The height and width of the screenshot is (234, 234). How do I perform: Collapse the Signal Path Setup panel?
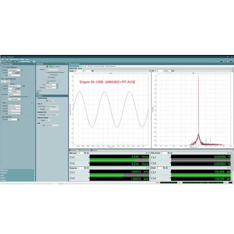[34, 64]
